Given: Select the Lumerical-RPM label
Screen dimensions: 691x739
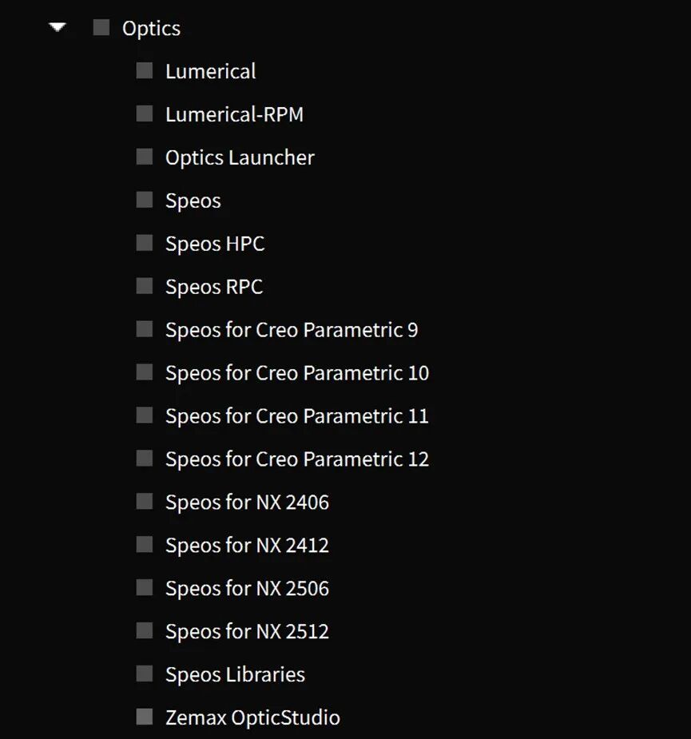Looking at the screenshot, I should pyautogui.click(x=234, y=114).
